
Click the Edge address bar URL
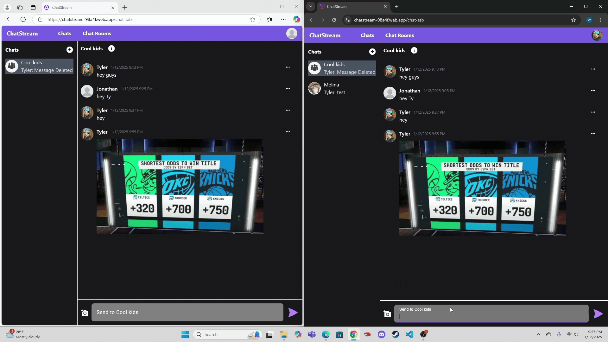[x=90, y=19]
